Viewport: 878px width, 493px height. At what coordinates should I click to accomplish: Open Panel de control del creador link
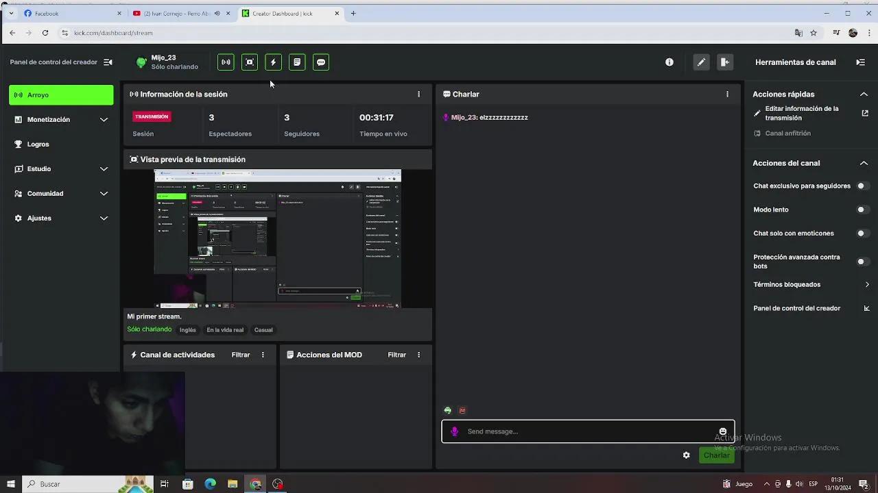pyautogui.click(x=811, y=308)
